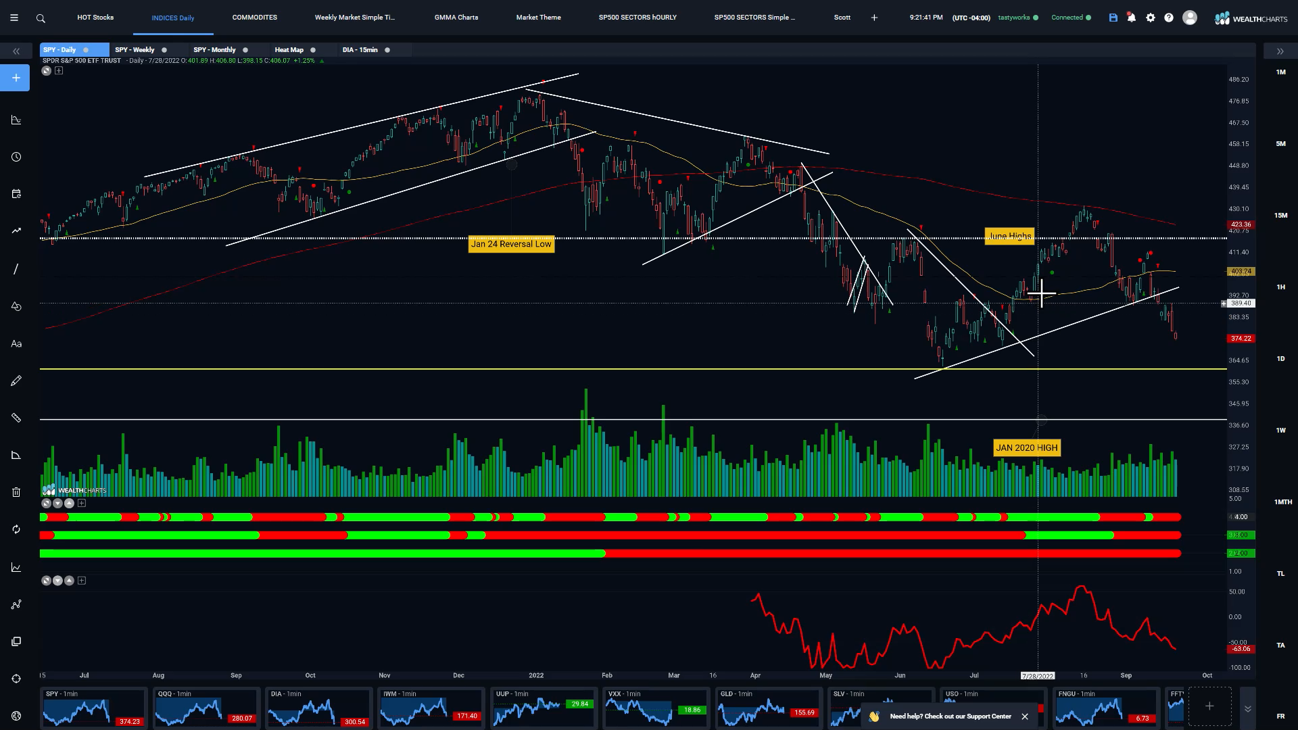
Task: Open SP500 SECTORS hOURLY tab
Action: coord(638,18)
